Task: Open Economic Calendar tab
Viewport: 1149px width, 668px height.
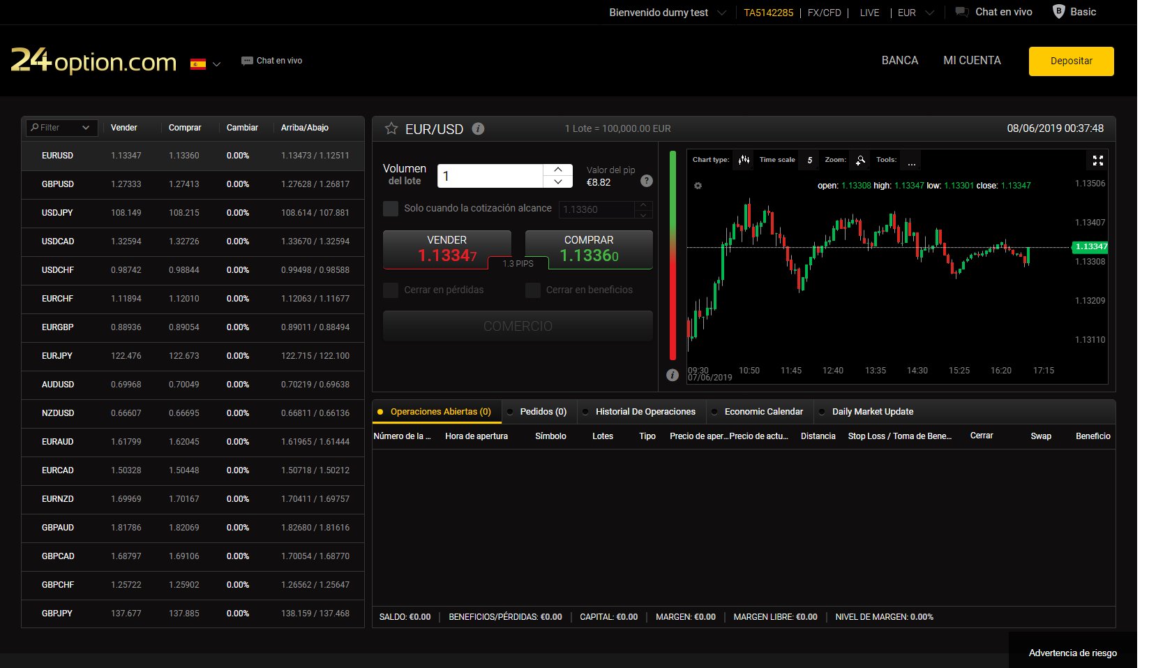Action: pyautogui.click(x=759, y=412)
